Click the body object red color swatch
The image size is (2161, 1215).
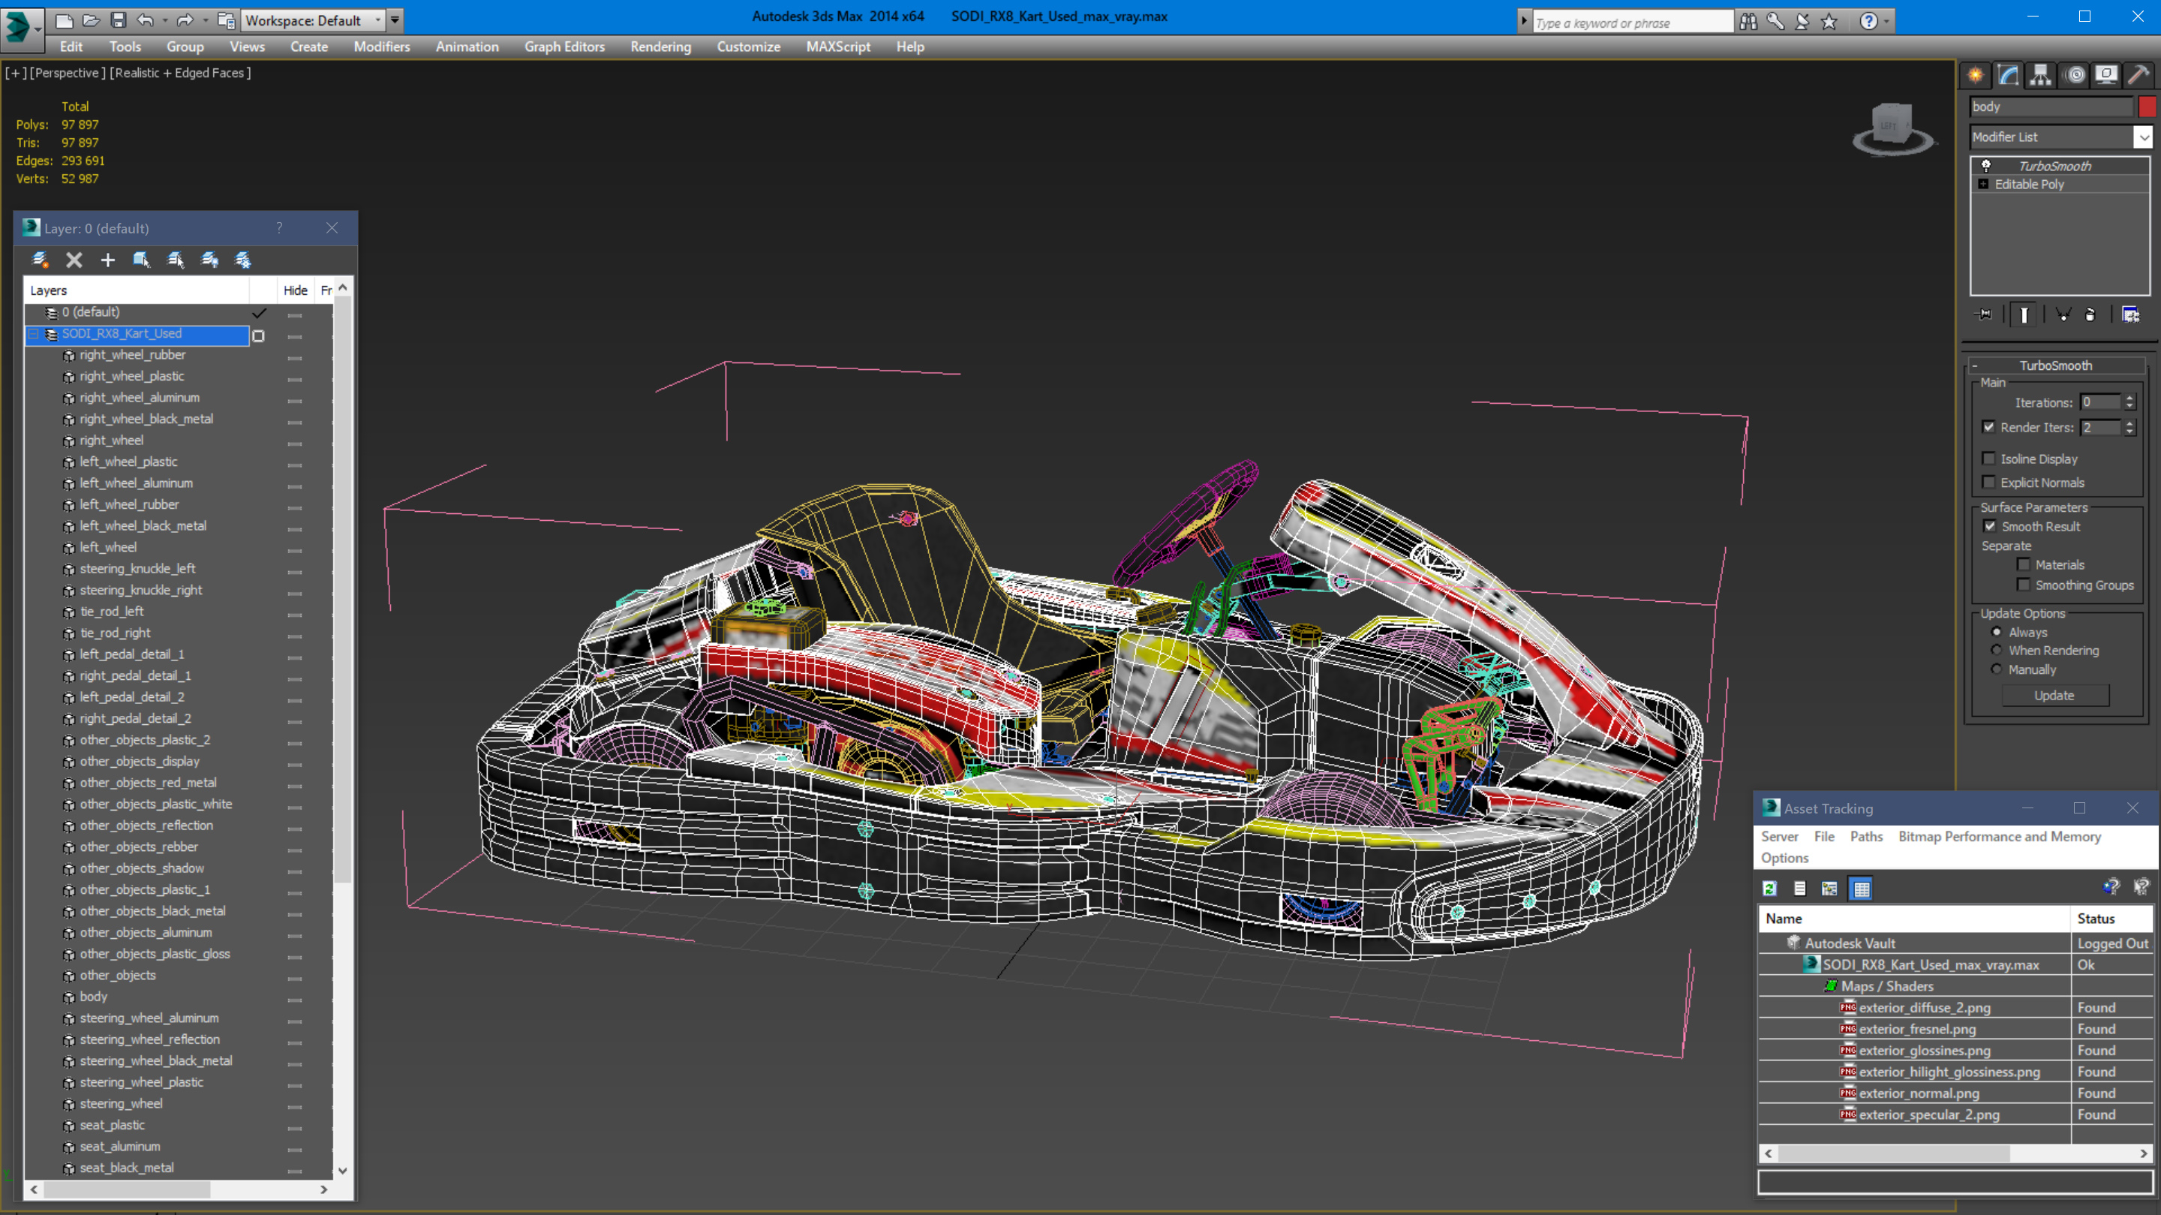2147,107
